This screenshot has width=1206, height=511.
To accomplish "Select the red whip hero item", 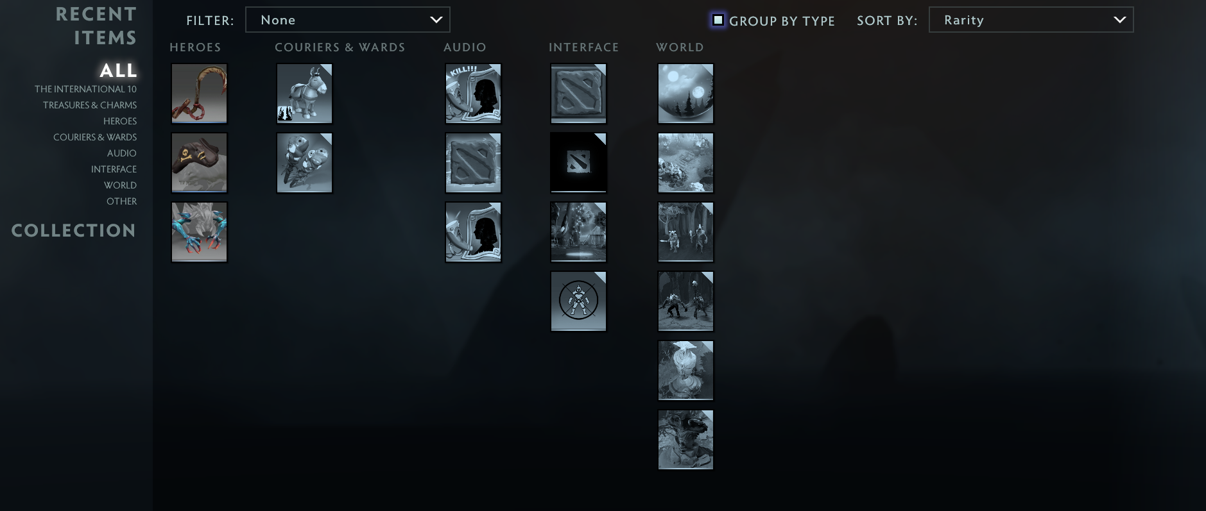I will coord(199,94).
